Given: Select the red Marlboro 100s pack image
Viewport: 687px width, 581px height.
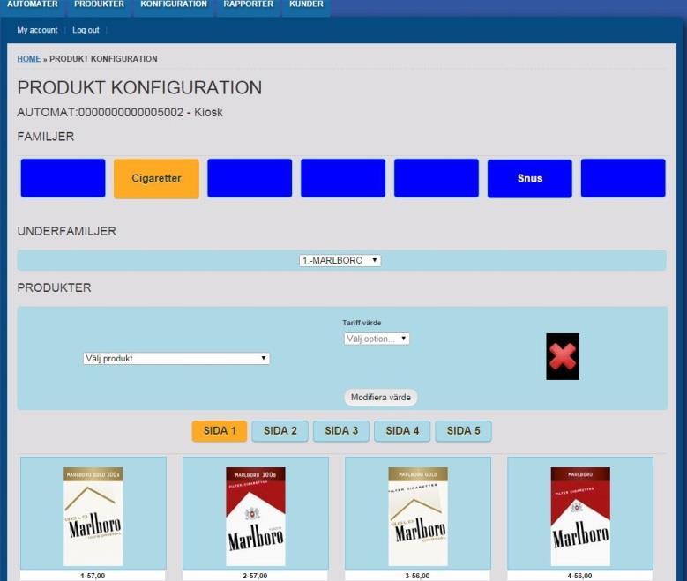Looking at the screenshot, I should tap(256, 516).
